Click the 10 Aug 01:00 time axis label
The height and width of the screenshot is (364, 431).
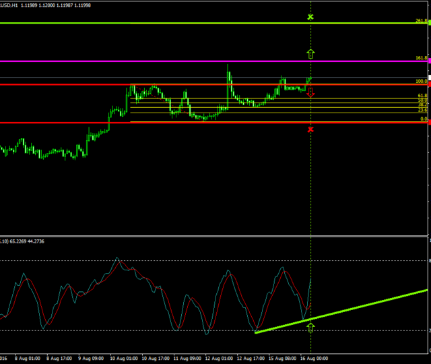[124, 359]
